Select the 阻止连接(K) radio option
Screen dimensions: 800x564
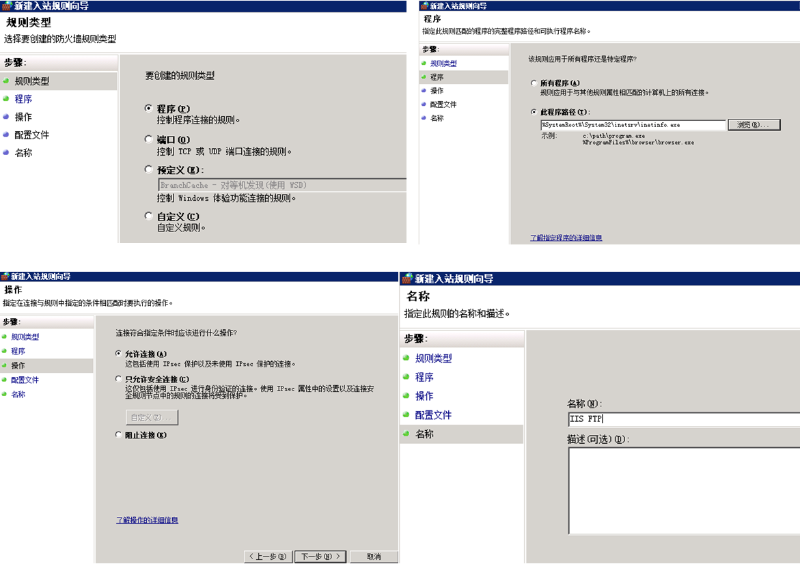coord(119,435)
